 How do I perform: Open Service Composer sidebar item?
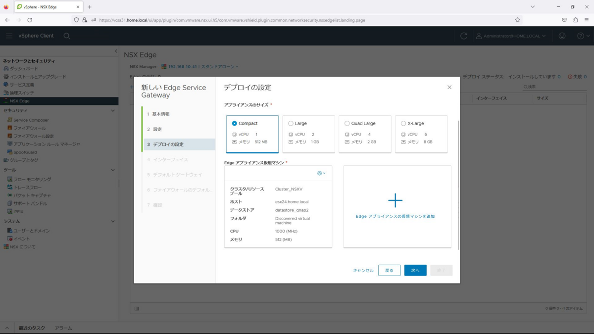(31, 120)
